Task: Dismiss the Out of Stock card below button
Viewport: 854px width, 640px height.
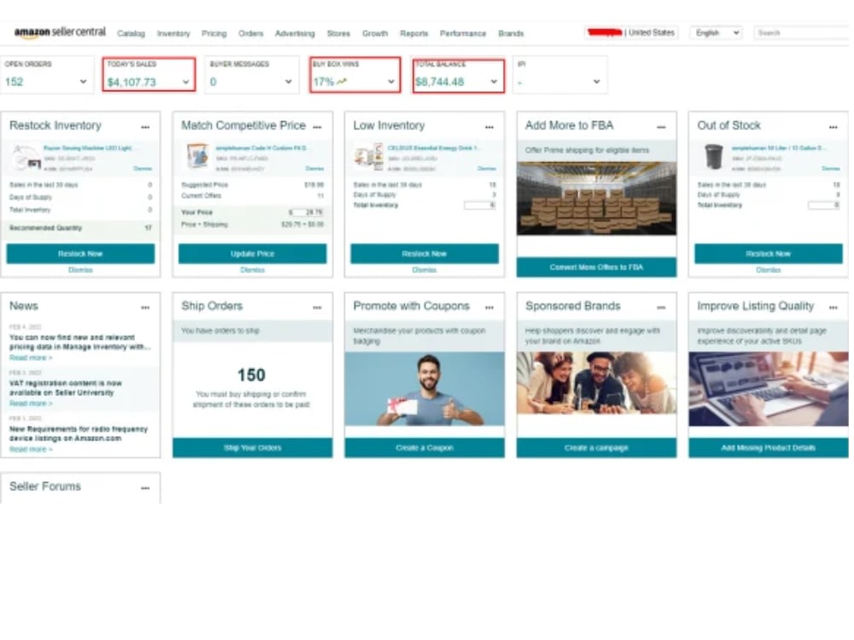Action: tap(769, 270)
